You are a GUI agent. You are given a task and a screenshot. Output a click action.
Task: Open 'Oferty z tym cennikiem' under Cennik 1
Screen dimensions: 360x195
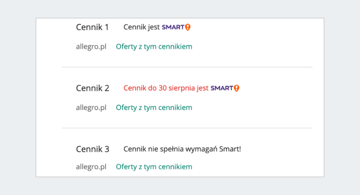154,46
